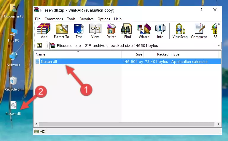
Task: Click the key password icon in status bar
Action: coord(42,132)
